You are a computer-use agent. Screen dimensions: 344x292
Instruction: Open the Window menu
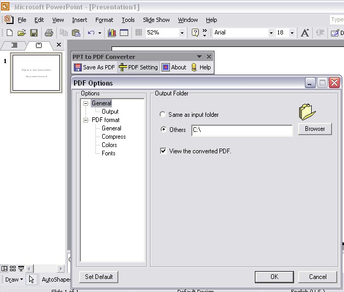click(188, 20)
